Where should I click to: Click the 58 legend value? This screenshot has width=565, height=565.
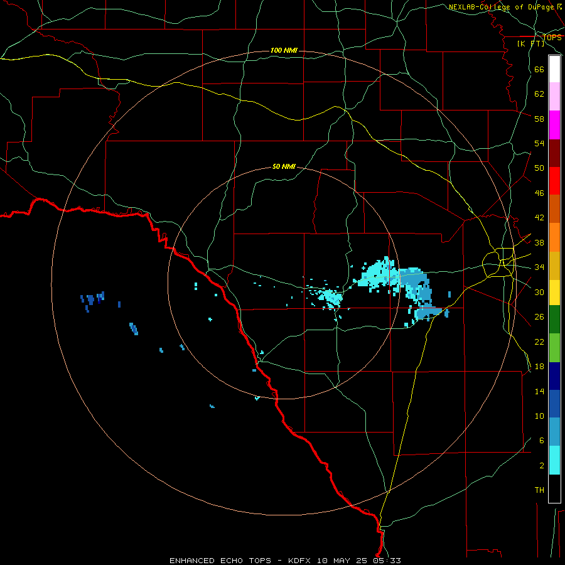point(539,119)
